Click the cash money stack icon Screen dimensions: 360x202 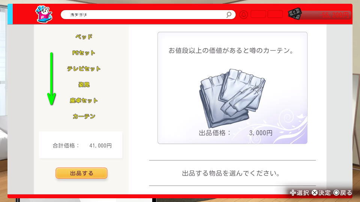point(295,14)
